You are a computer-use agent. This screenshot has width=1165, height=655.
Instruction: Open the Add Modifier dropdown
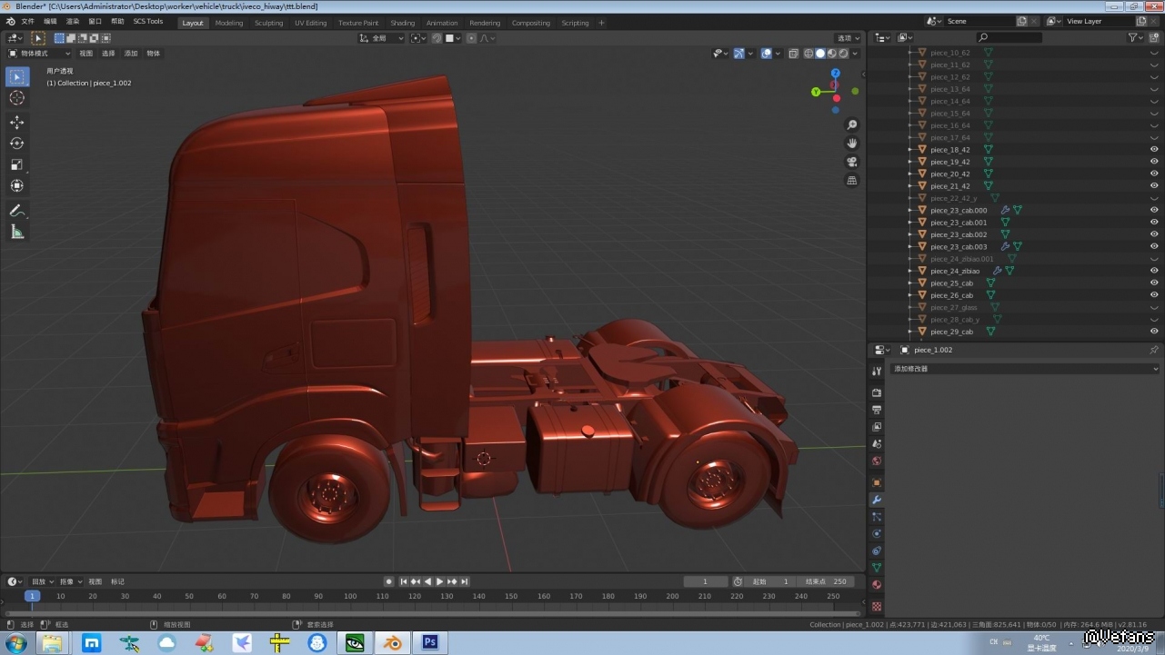point(1025,369)
